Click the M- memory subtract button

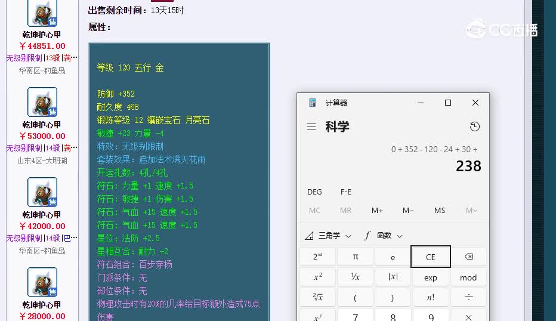tap(408, 211)
